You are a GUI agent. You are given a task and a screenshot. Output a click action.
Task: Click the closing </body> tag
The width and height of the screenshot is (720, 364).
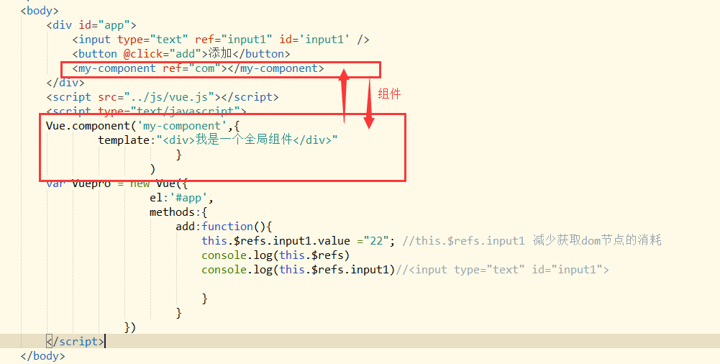(42, 356)
